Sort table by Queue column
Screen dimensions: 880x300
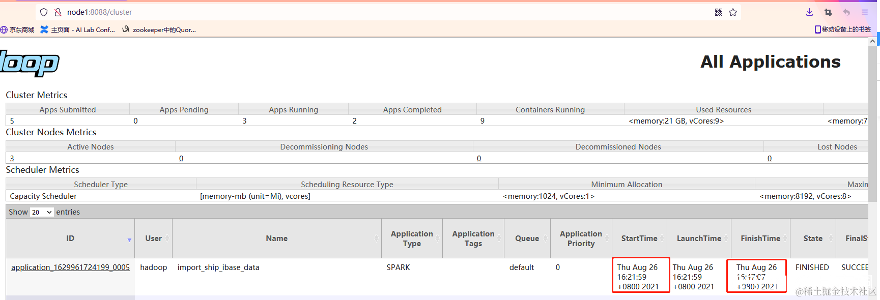click(x=527, y=238)
